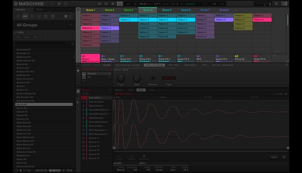Image resolution: width=302 pixels, height=173 pixels.
Task: Open the Record tab in sample editor
Action: click(x=119, y=90)
